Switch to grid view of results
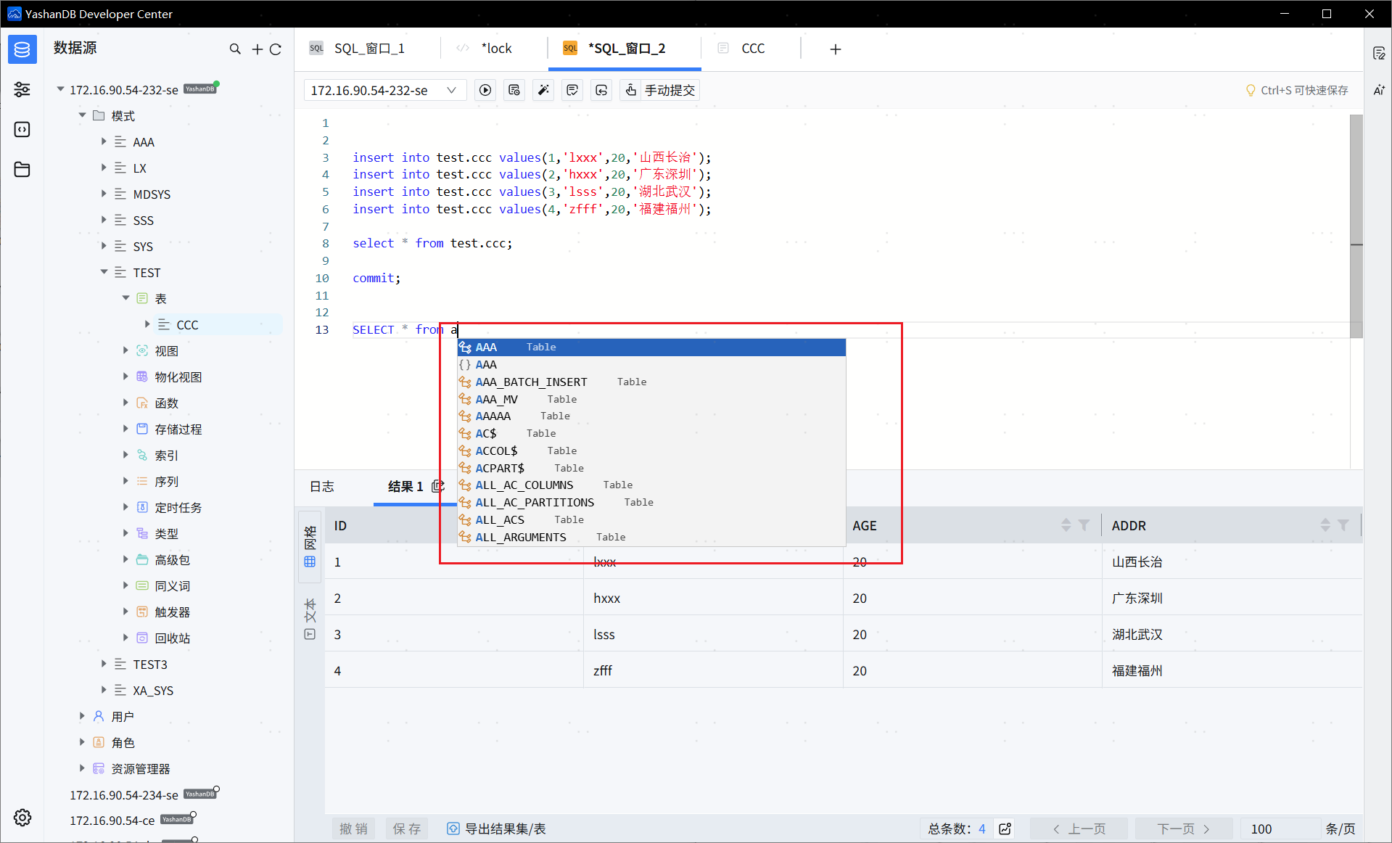 [x=310, y=548]
